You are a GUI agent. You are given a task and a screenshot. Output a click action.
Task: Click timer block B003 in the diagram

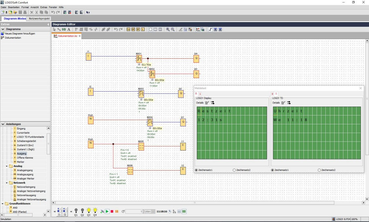pyautogui.click(x=141, y=94)
